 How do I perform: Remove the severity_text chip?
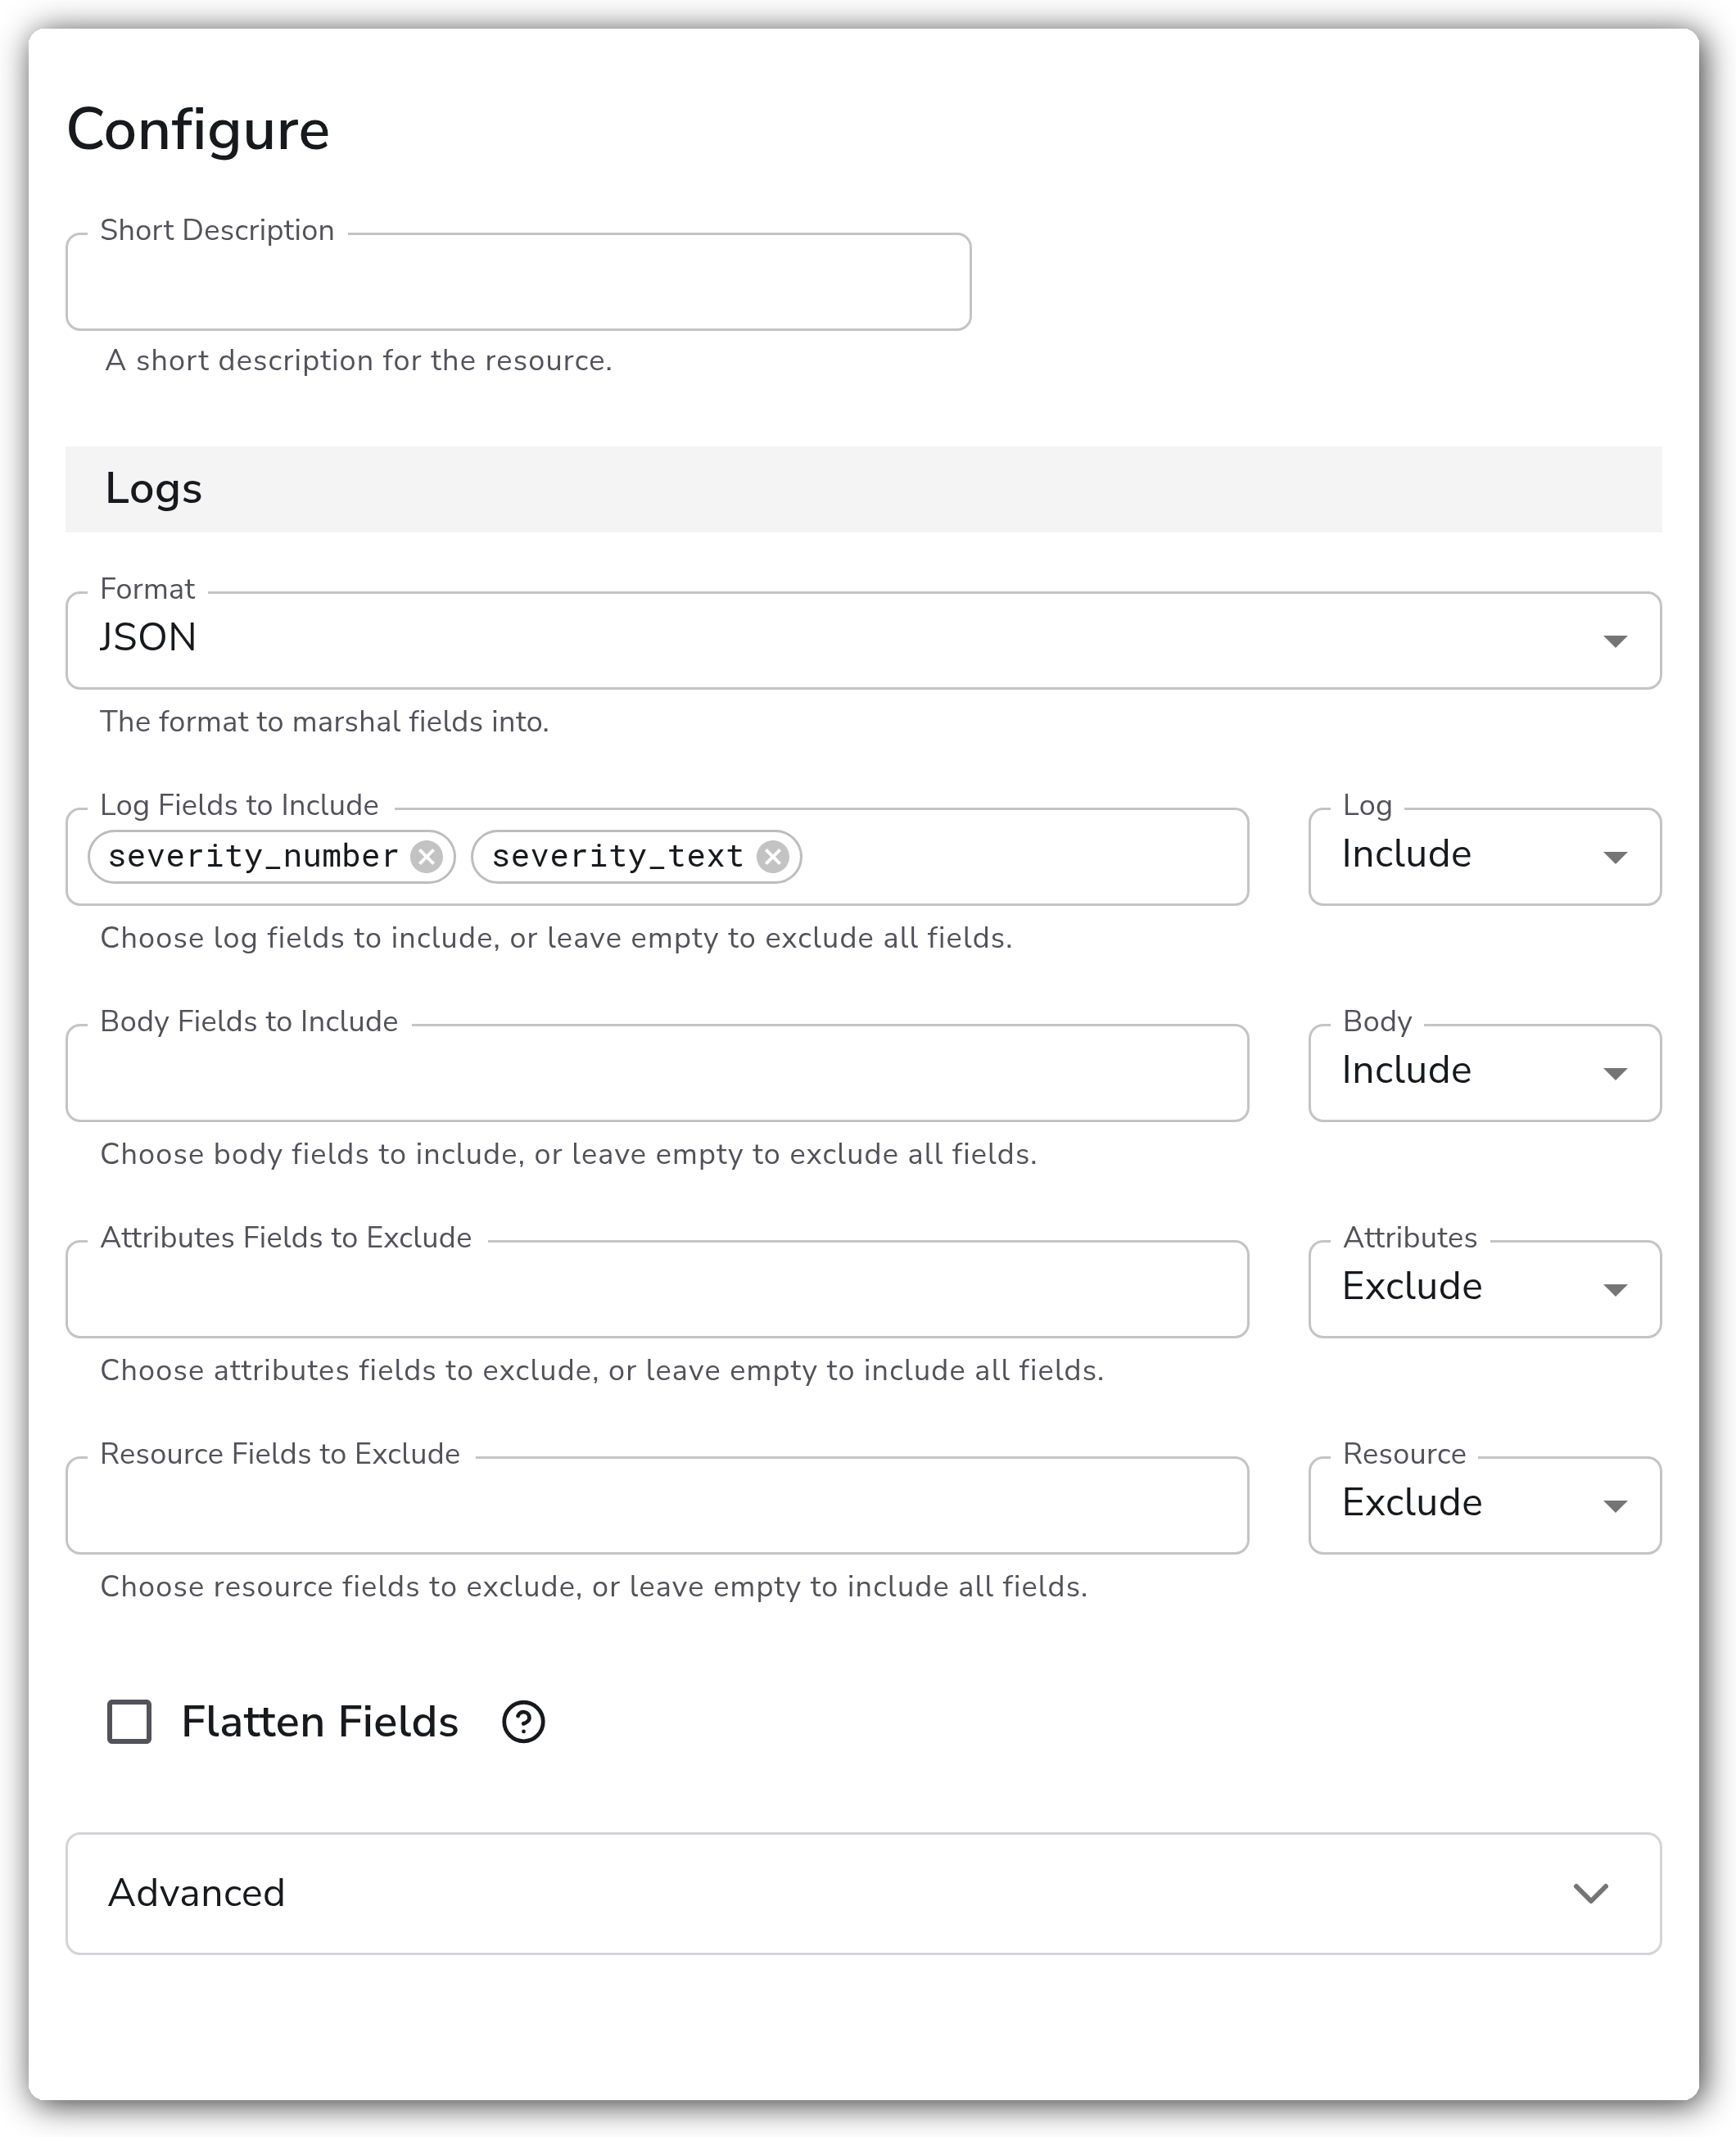tap(772, 857)
